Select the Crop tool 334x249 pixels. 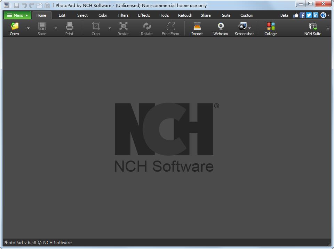[x=96, y=29]
